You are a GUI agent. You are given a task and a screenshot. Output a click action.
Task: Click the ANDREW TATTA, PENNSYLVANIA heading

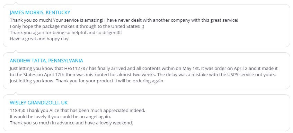46,61
